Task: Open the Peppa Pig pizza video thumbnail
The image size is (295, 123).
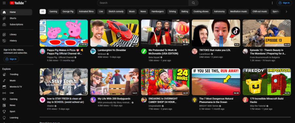Action: point(64,33)
